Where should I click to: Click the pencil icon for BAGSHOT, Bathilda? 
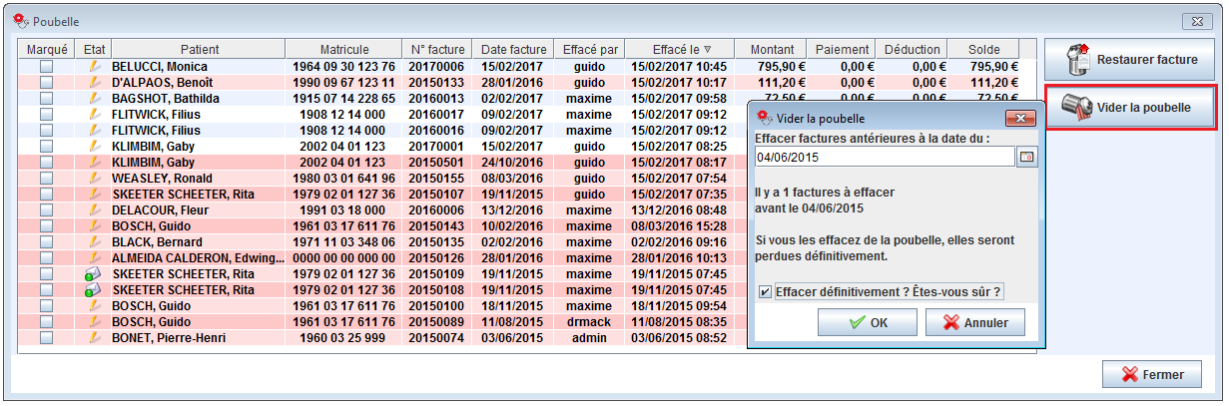click(95, 99)
